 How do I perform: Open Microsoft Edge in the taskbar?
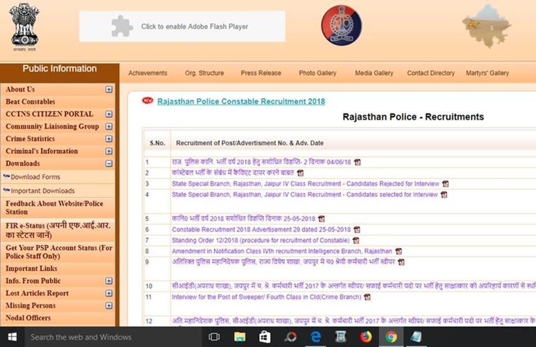coord(315,337)
